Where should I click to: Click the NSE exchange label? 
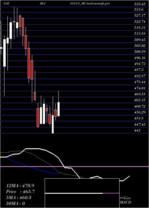tap(6, 4)
